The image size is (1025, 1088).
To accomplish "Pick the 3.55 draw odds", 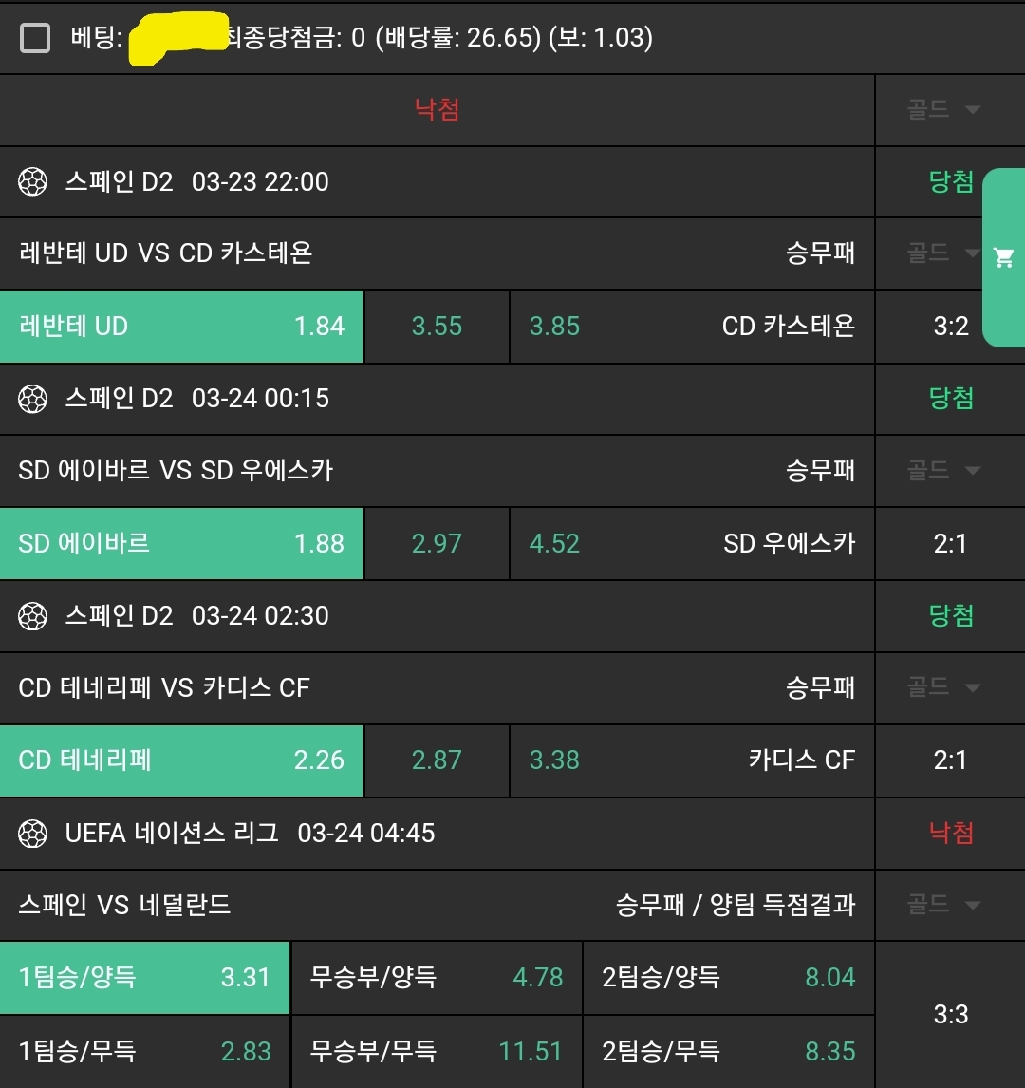I will 437,327.
